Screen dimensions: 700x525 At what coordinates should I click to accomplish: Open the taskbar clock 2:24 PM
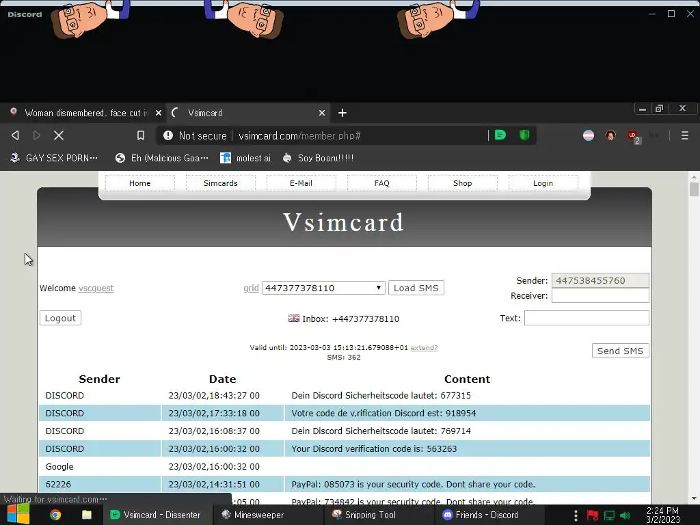(663, 515)
